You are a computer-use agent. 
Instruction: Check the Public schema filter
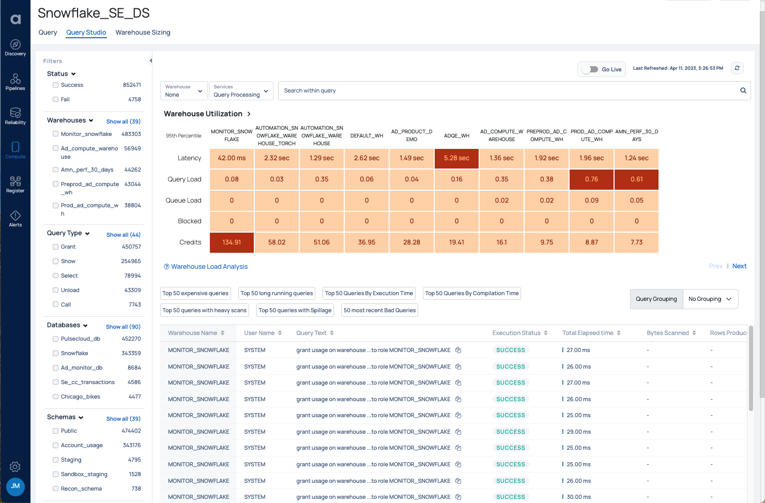[55, 431]
